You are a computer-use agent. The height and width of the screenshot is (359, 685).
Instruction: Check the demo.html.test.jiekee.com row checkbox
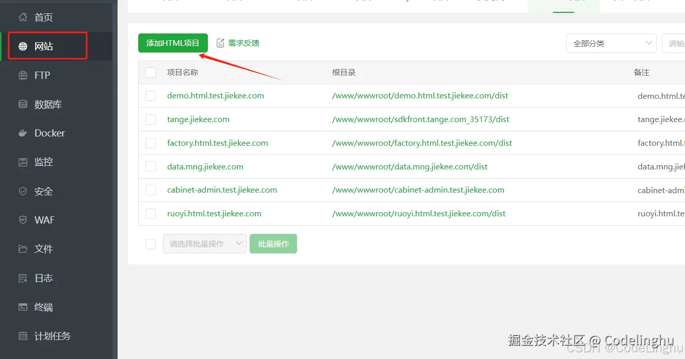click(151, 96)
